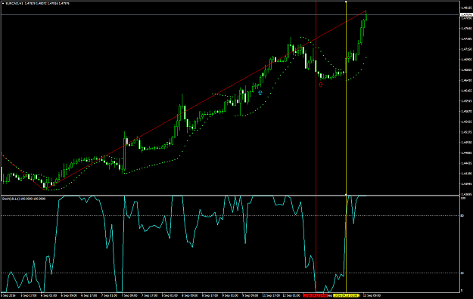Click the '11 Sep 17:00' time axis label

click(271, 296)
